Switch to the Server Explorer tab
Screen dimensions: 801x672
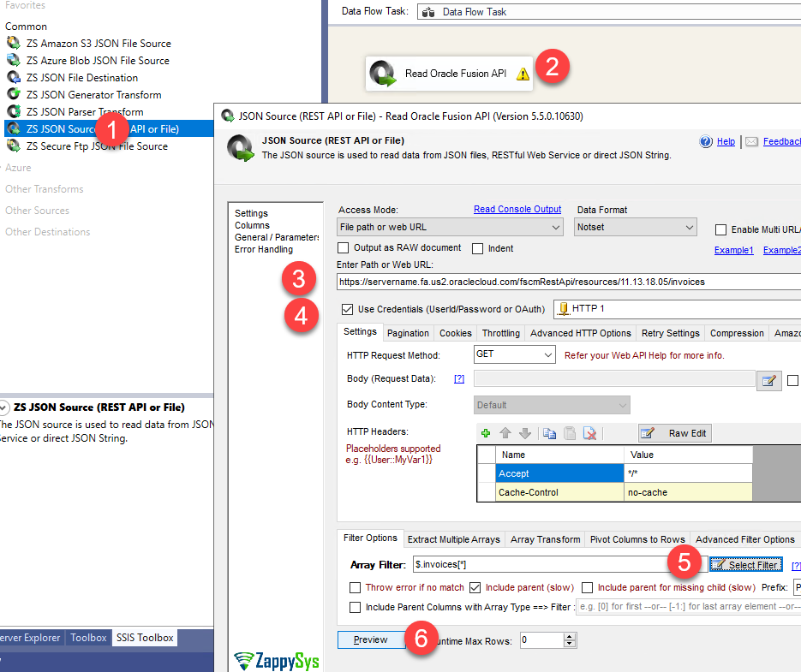tap(30, 638)
